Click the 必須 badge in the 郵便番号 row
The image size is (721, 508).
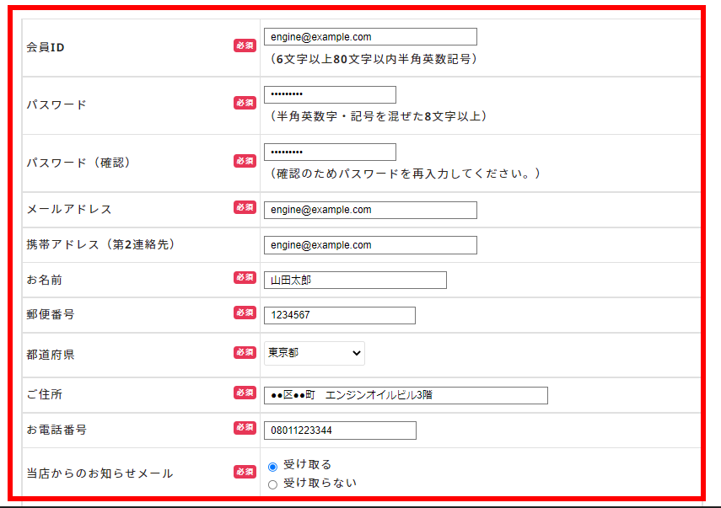(245, 313)
